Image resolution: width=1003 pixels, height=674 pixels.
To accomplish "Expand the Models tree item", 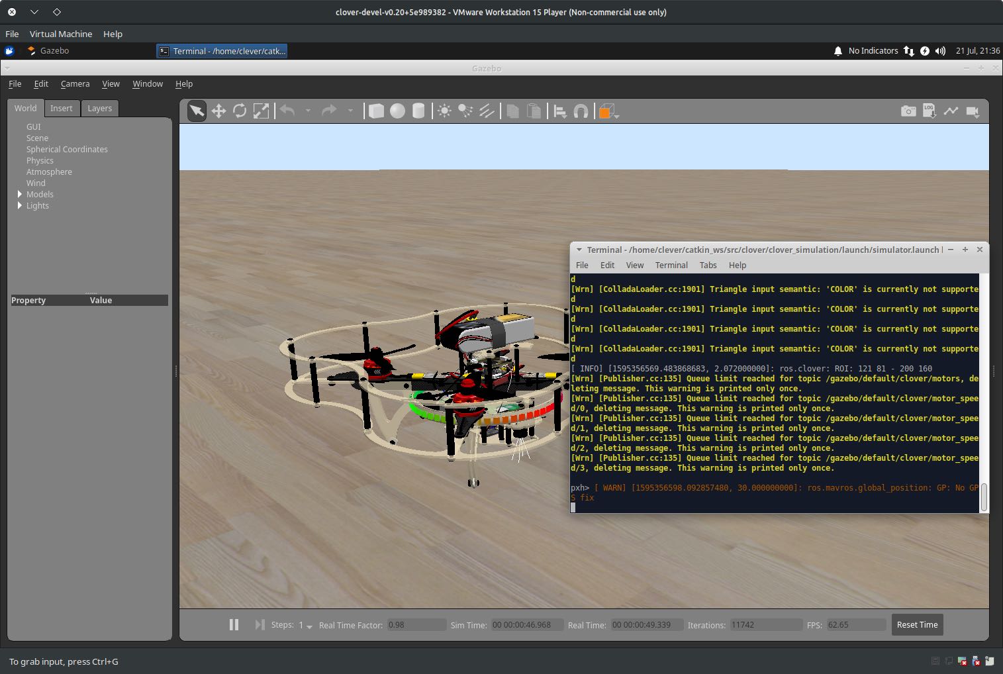I will pyautogui.click(x=19, y=194).
